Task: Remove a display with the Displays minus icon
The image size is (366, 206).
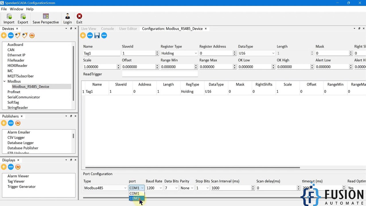Action: [11, 167]
